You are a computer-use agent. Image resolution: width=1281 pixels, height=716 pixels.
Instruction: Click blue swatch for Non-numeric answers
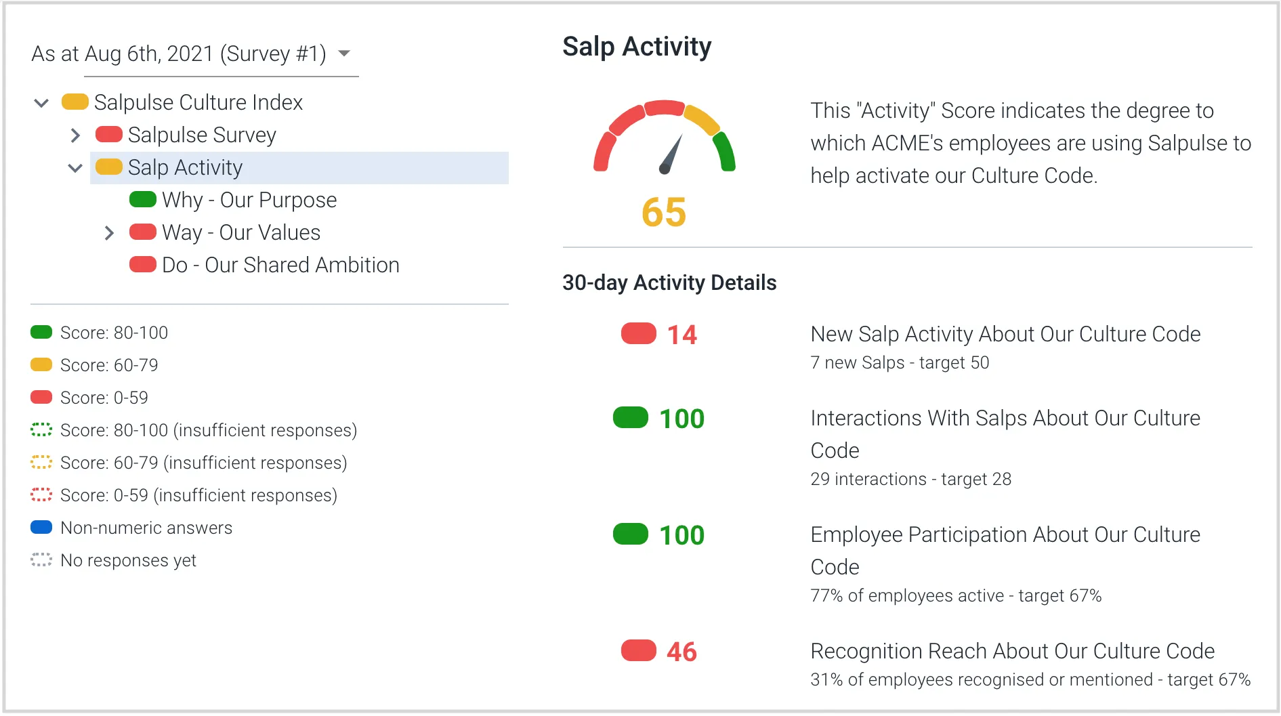pos(41,527)
